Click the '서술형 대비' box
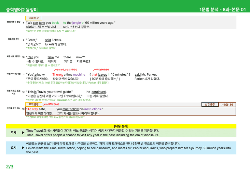Image resolution: width=250 pixels, height=177 pixels. pyautogui.click(x=227, y=105)
